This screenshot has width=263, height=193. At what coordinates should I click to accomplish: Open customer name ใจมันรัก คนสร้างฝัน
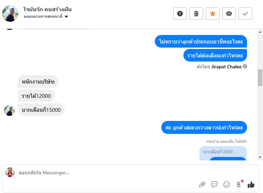point(48,9)
